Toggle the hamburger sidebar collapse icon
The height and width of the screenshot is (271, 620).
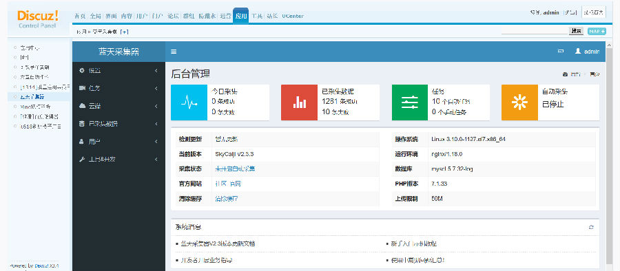pyautogui.click(x=174, y=52)
